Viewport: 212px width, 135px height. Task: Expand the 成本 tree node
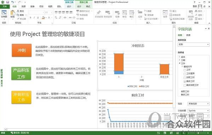coord(179,57)
